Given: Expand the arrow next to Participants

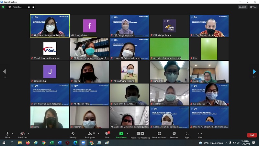Looking at the screenshot, I should tap(98, 133).
